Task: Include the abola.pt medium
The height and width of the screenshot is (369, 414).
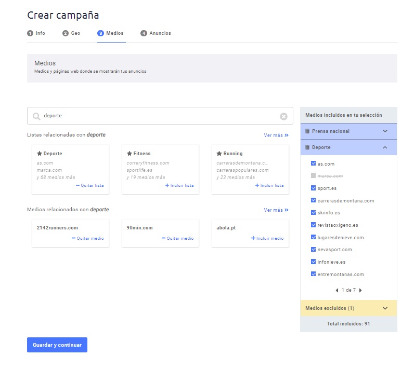Action: click(x=267, y=238)
